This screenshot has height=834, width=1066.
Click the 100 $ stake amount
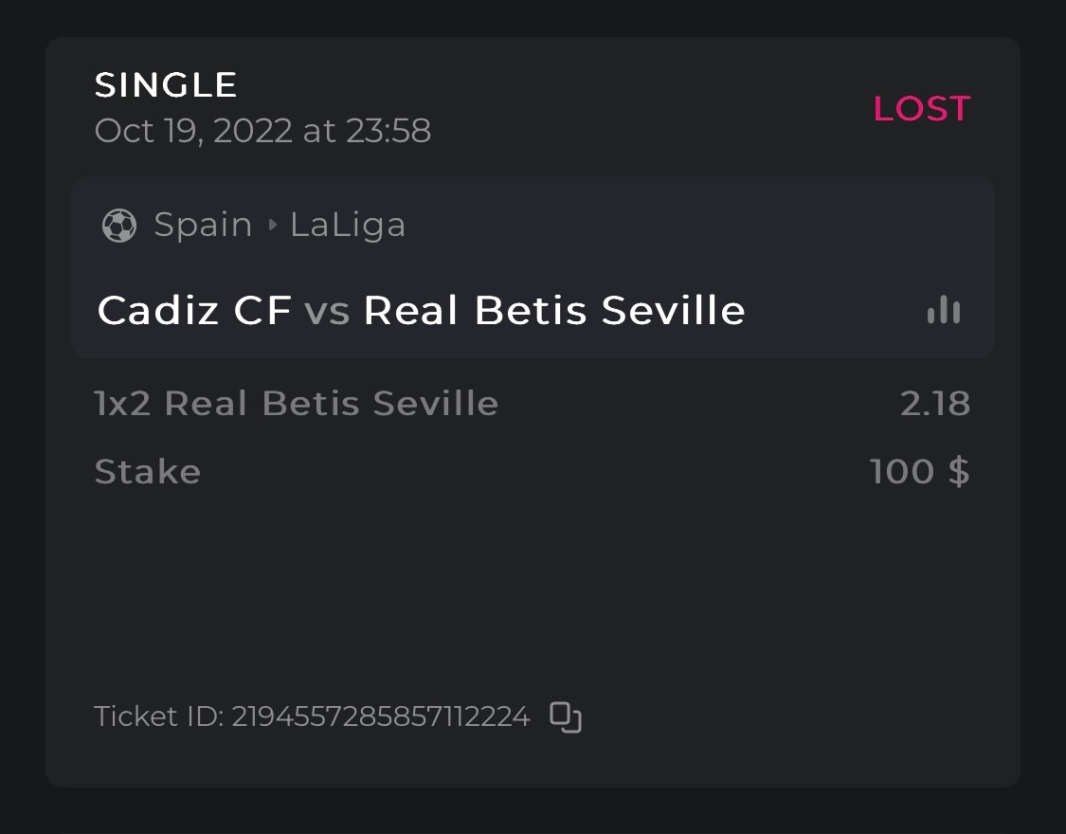point(919,472)
